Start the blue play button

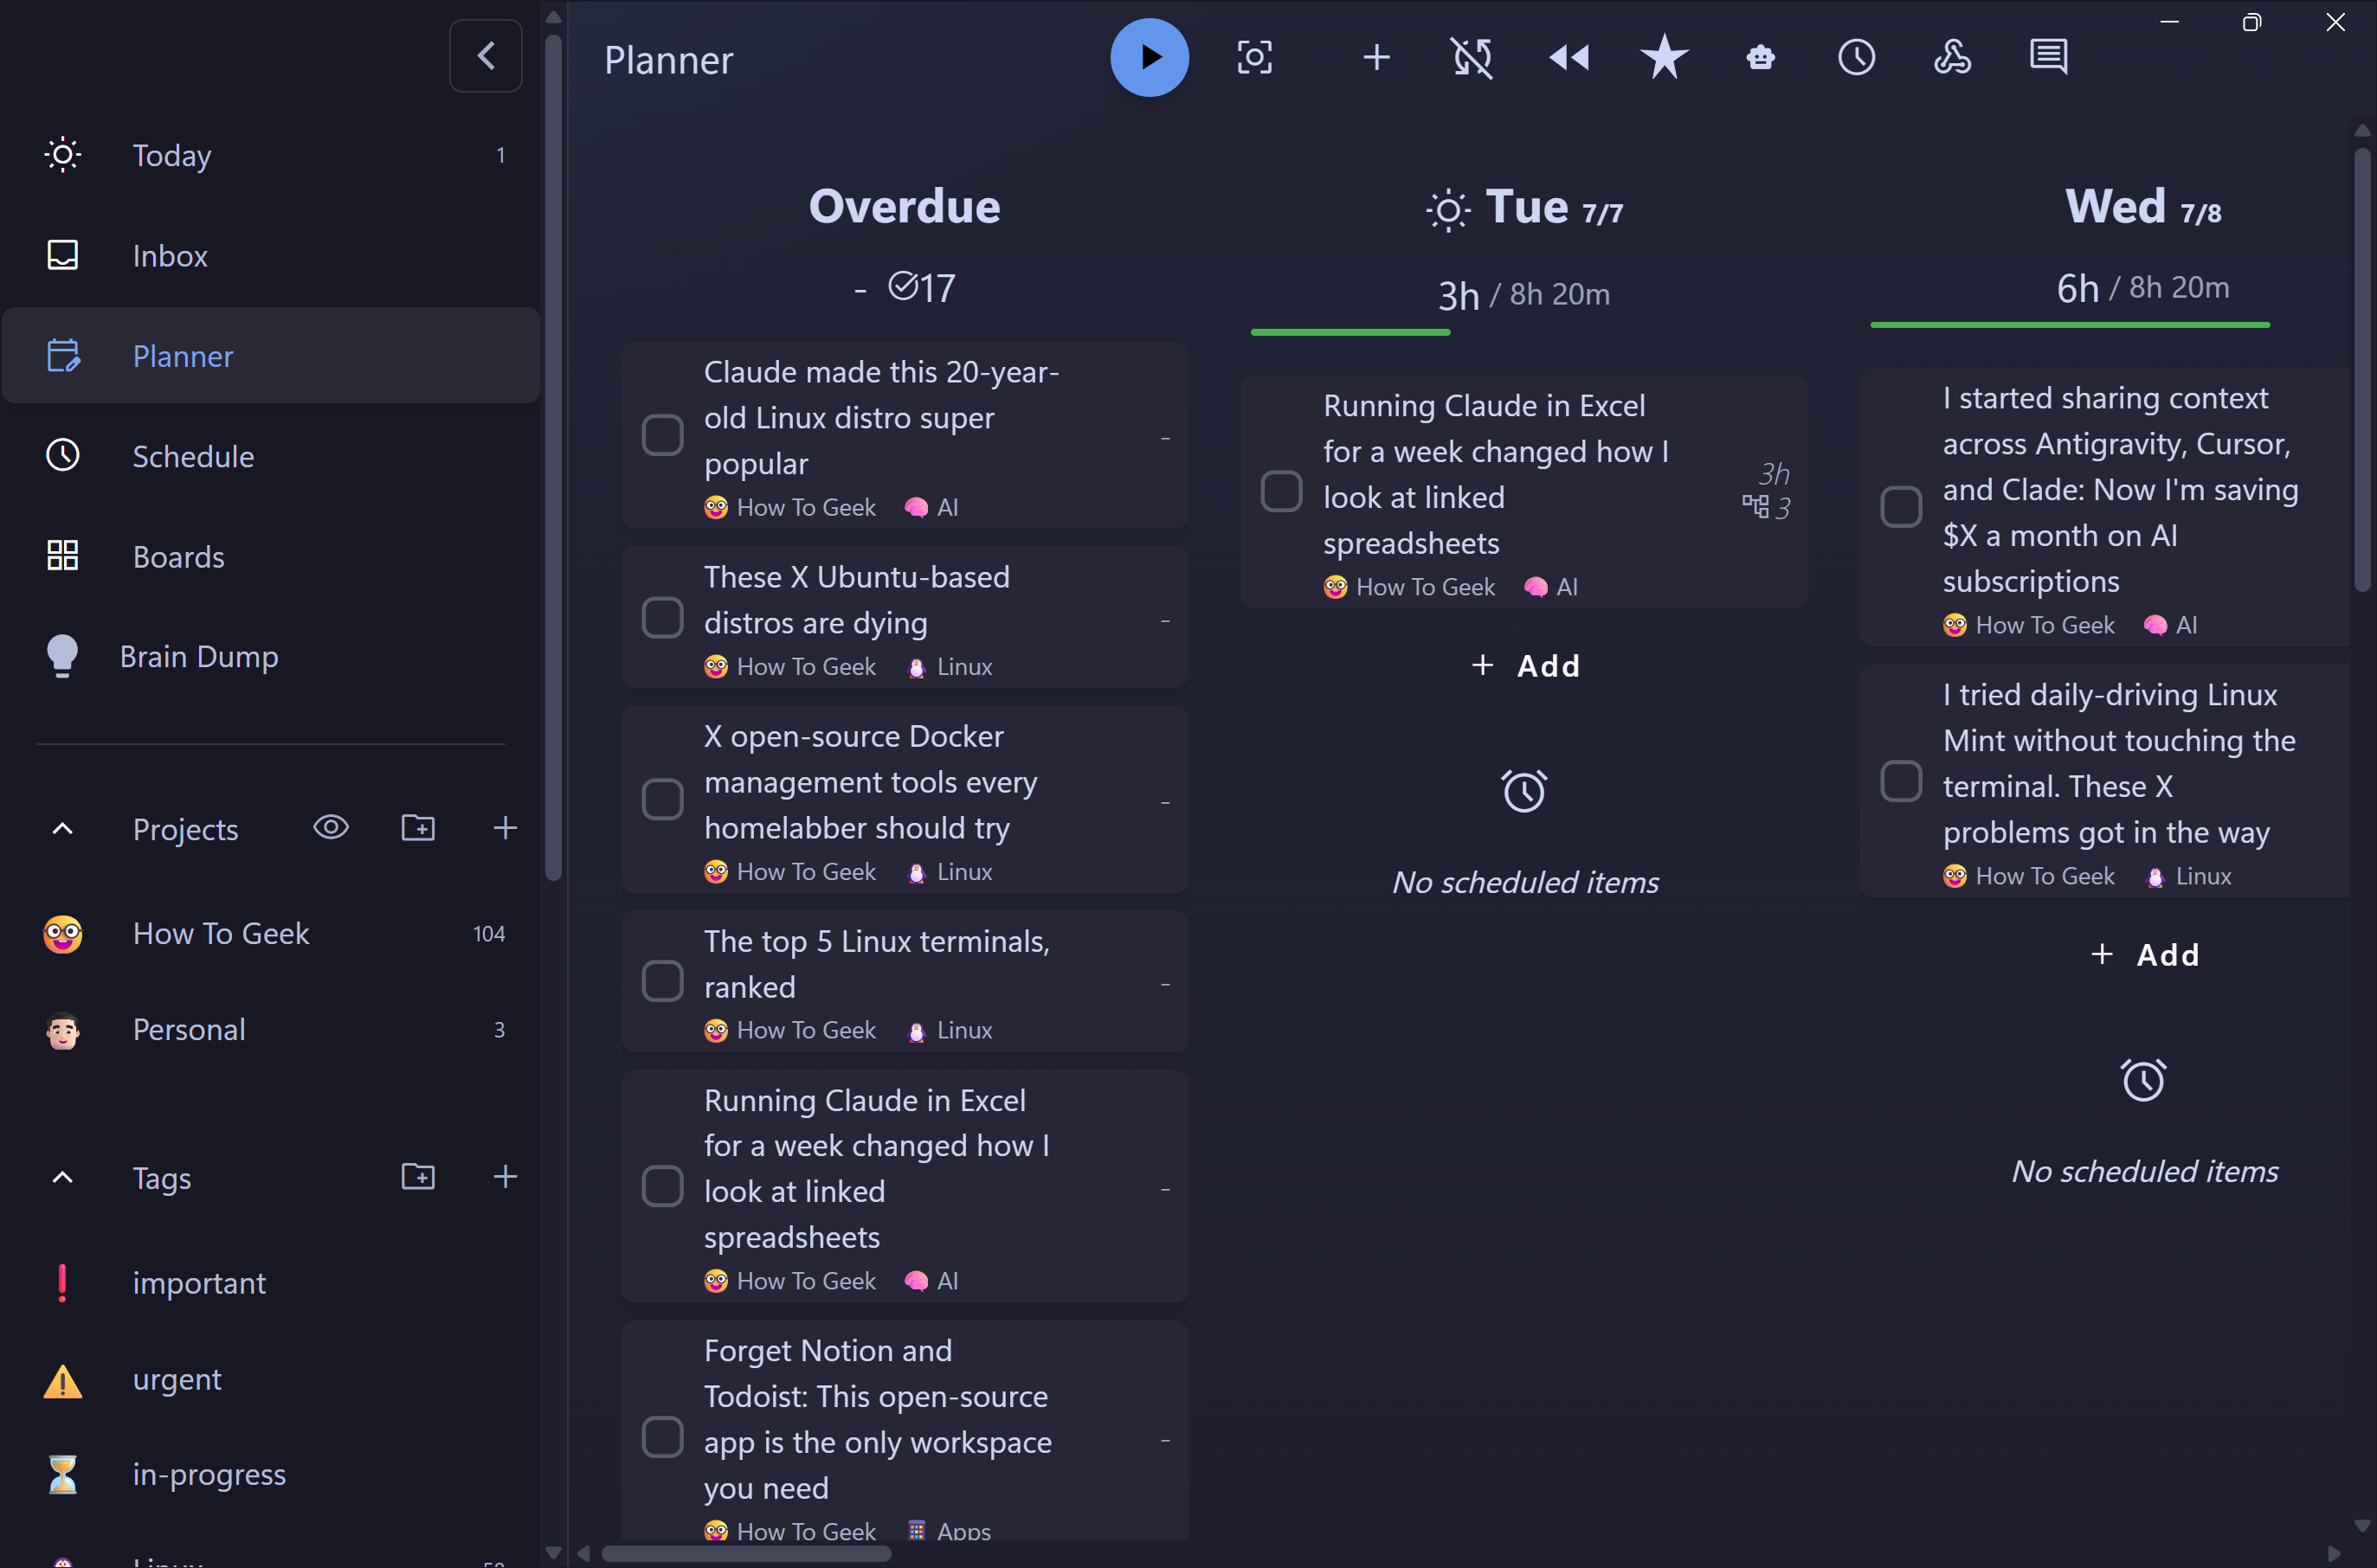point(1149,58)
